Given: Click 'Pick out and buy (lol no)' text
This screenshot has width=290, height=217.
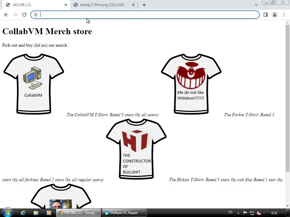Looking at the screenshot, I should 25,45.
